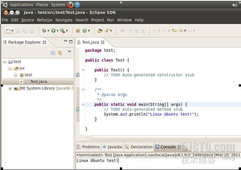Select the test package under src
This screenshot has width=241, height=170.
tap(28, 75)
